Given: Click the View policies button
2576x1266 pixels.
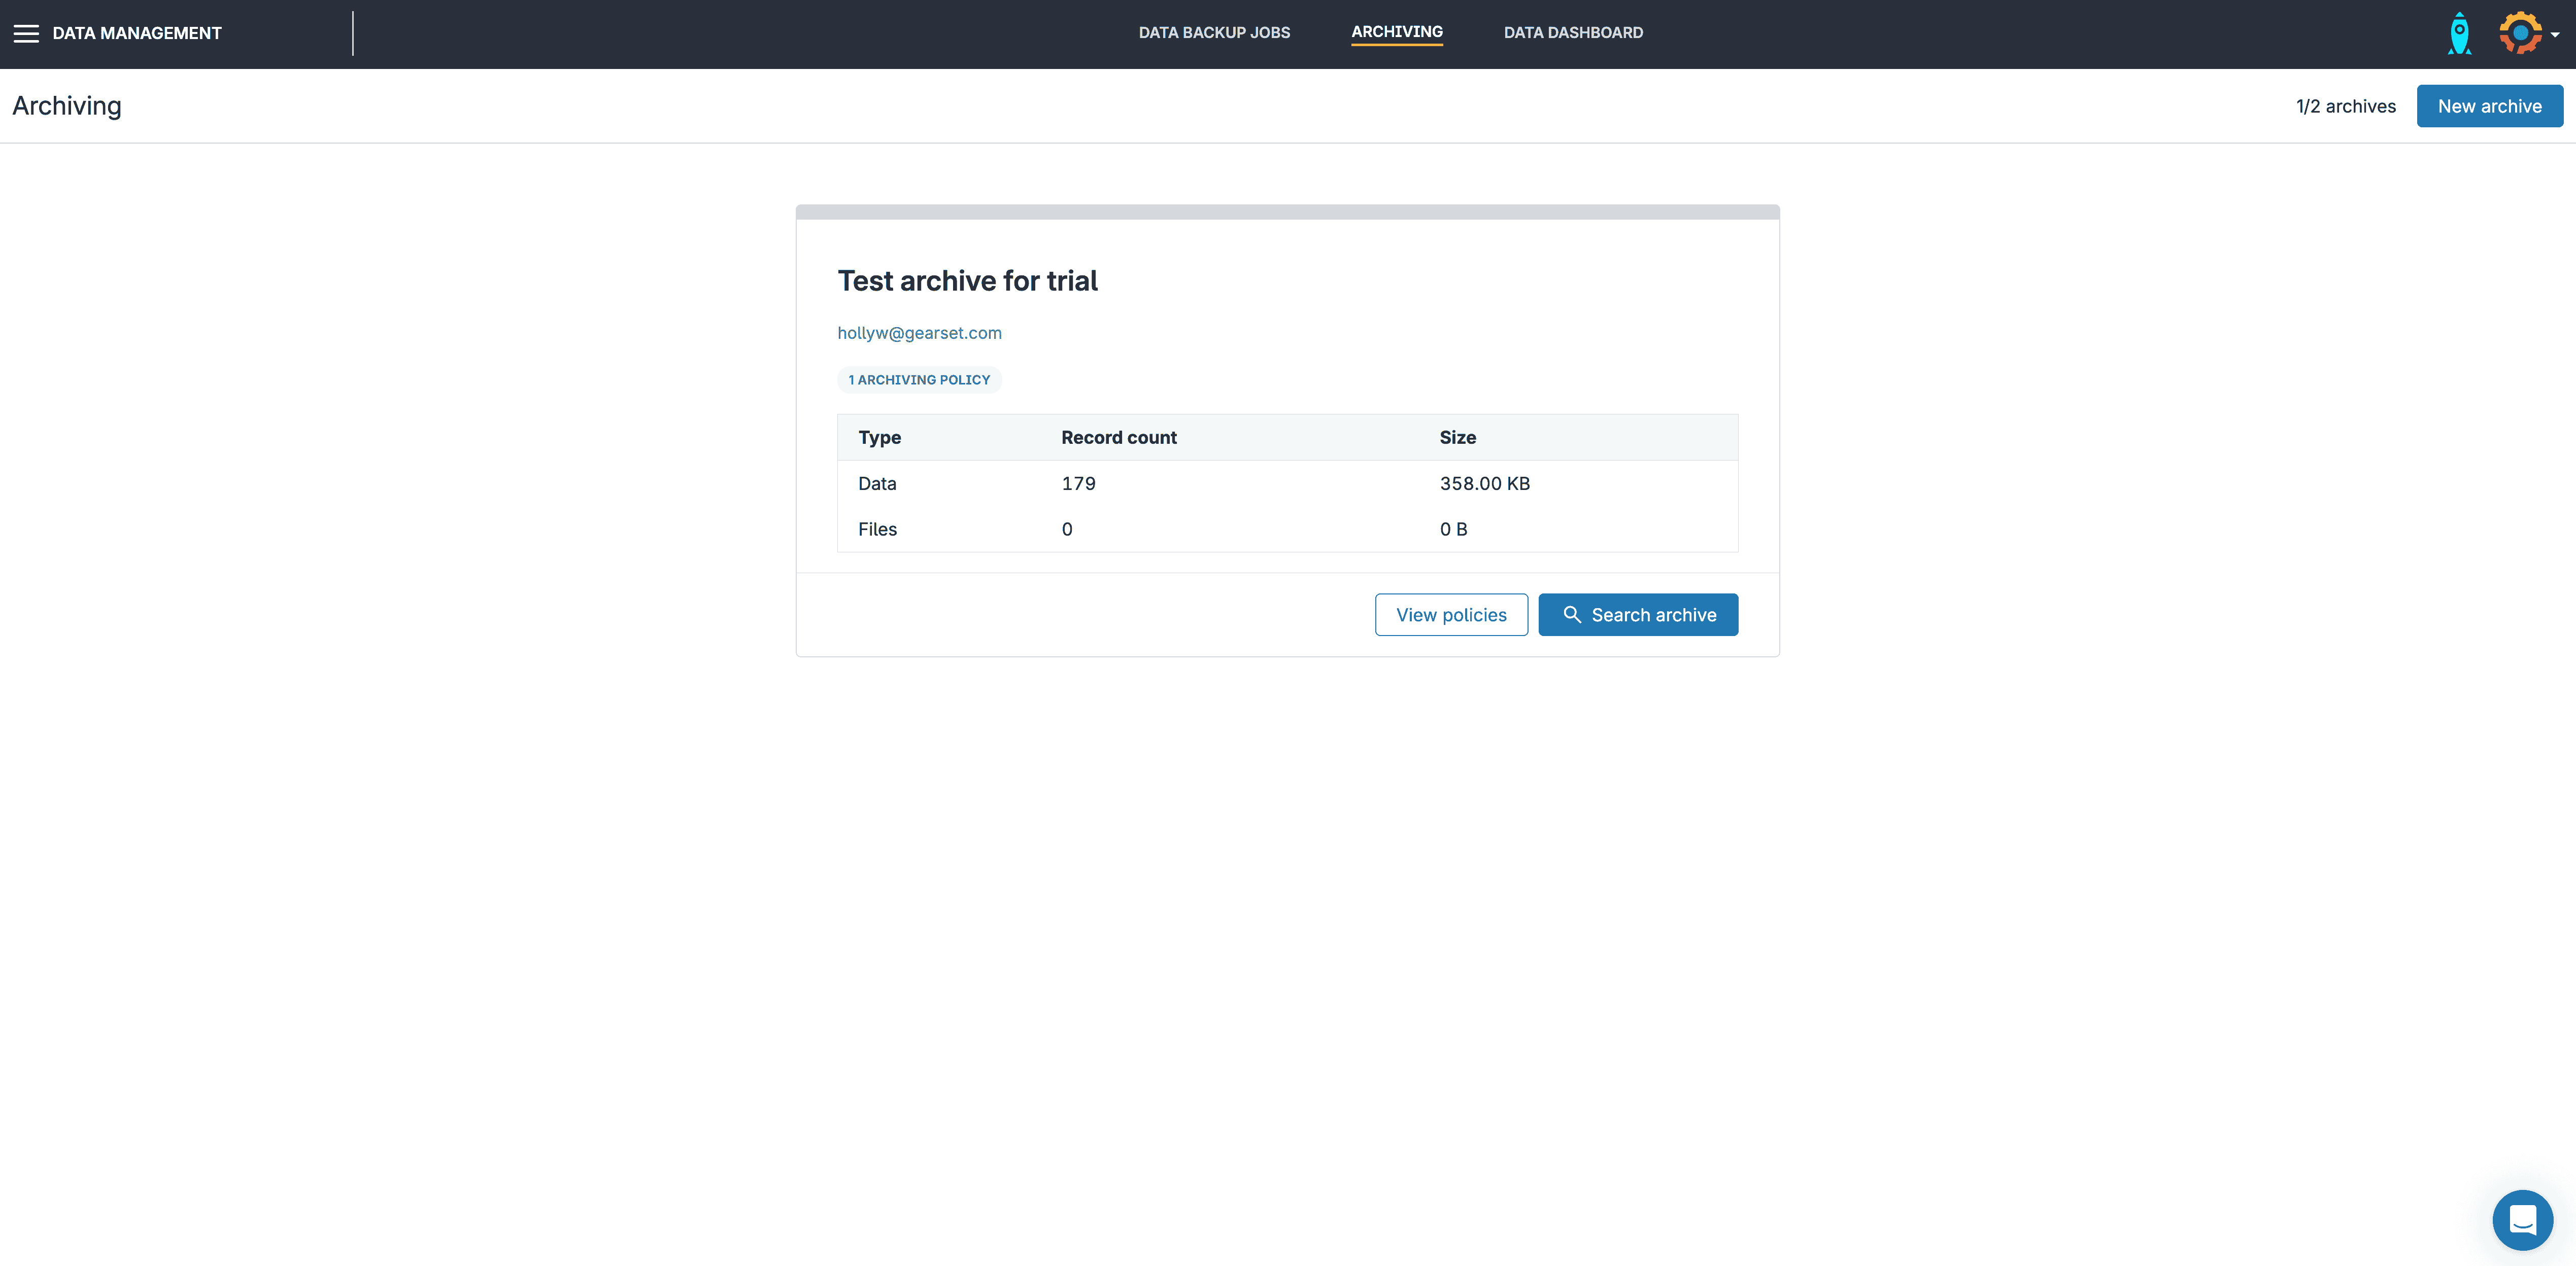Looking at the screenshot, I should tap(1451, 615).
